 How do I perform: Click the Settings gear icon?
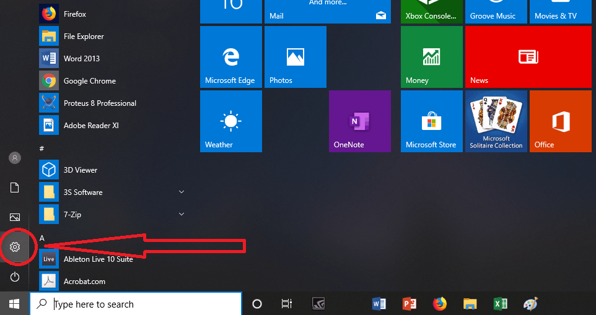(15, 247)
